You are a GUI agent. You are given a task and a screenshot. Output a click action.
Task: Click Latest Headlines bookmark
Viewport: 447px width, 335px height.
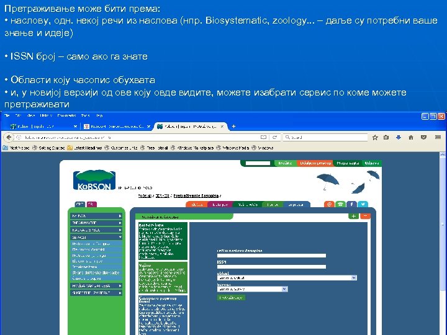(84, 148)
